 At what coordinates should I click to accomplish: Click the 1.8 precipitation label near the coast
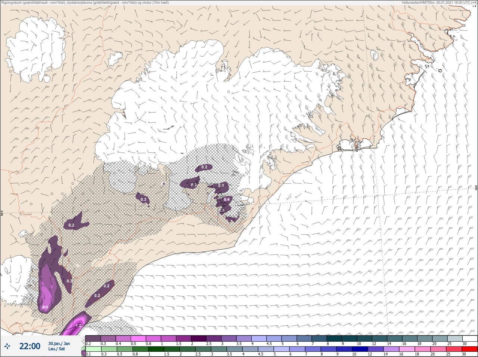[78, 326]
